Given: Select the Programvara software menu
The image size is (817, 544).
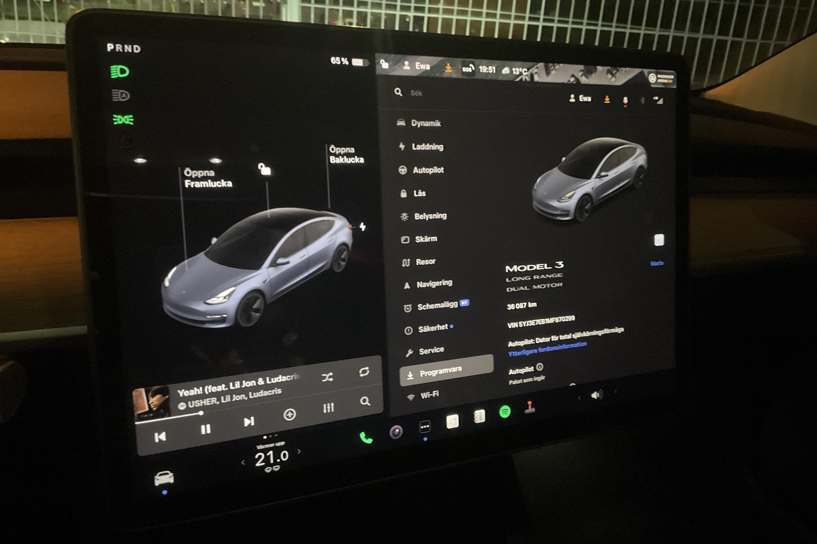Looking at the screenshot, I should coord(447,371).
